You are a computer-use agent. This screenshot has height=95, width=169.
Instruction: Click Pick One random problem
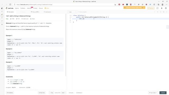pos(42,93)
